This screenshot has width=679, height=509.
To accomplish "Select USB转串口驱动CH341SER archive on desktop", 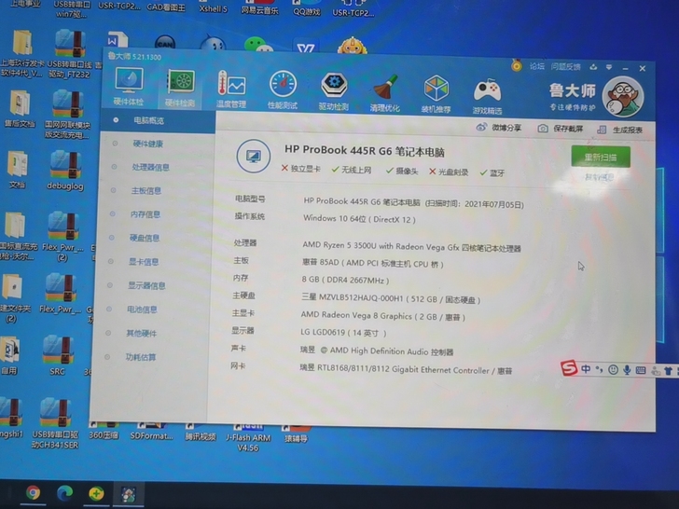I will [x=55, y=424].
